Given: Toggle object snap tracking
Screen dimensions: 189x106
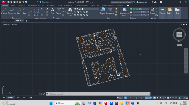Looking at the screenshot, I should (x=146, y=98).
